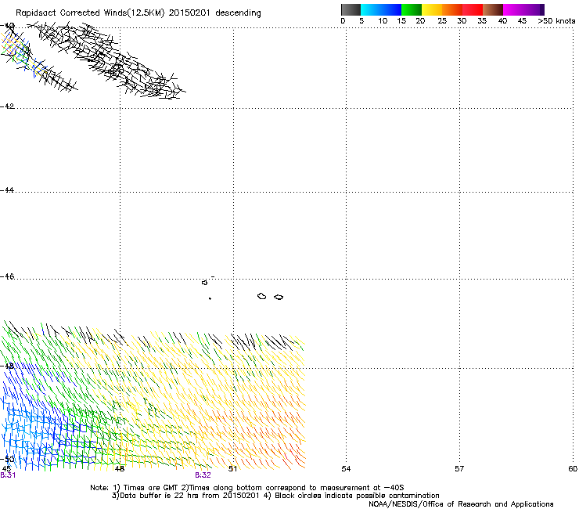Viewport: 579px width, 509px height.
Task: Click longitude label 48 on bottom axis
Action: pyautogui.click(x=119, y=469)
